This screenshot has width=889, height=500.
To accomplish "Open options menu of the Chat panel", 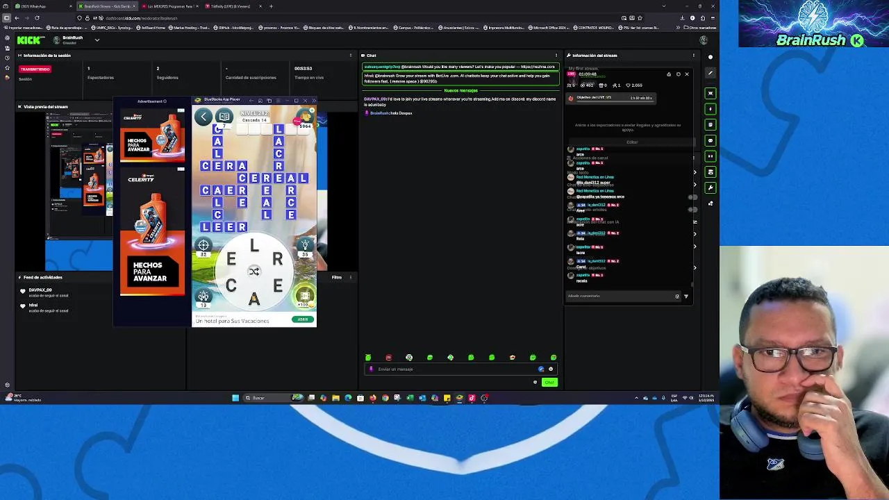I will tap(556, 56).
